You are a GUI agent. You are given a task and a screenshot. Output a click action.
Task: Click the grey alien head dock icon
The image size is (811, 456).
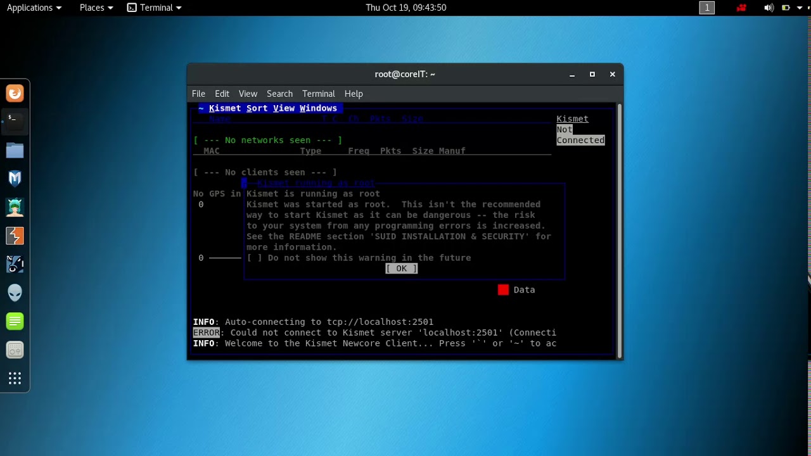pos(15,293)
